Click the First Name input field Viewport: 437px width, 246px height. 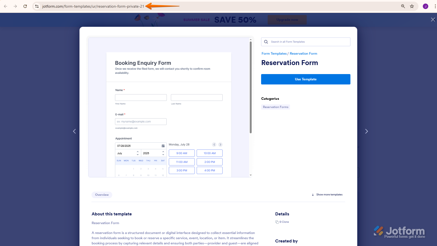[141, 98]
